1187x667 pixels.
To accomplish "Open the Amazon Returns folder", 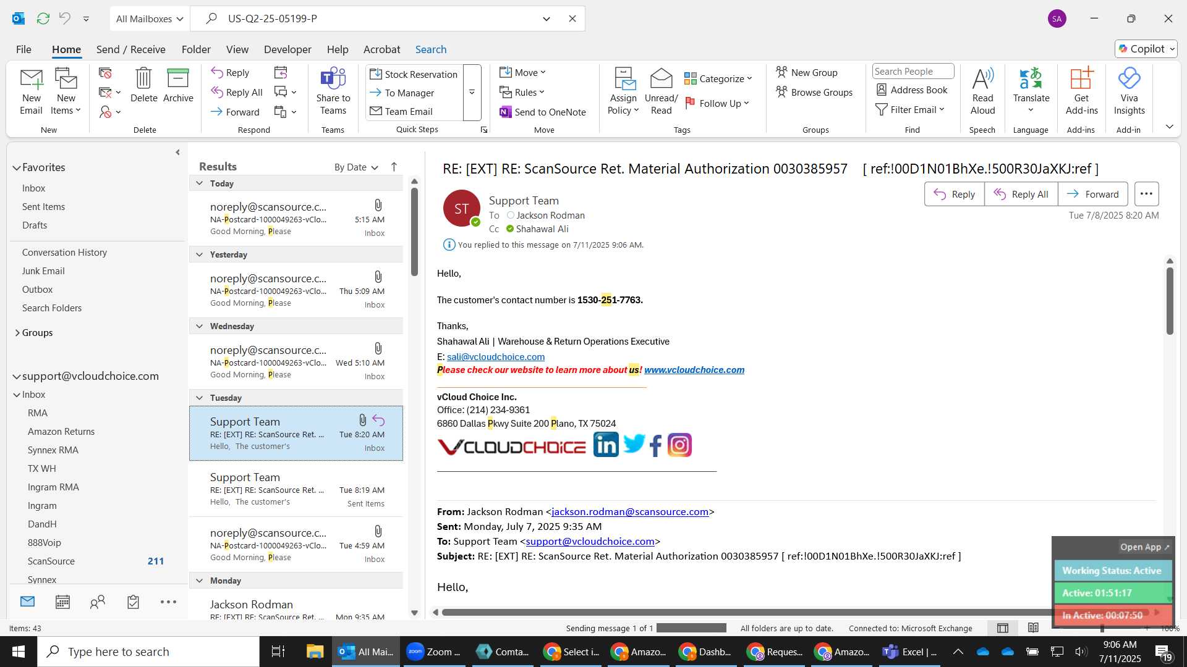I will pyautogui.click(x=61, y=431).
